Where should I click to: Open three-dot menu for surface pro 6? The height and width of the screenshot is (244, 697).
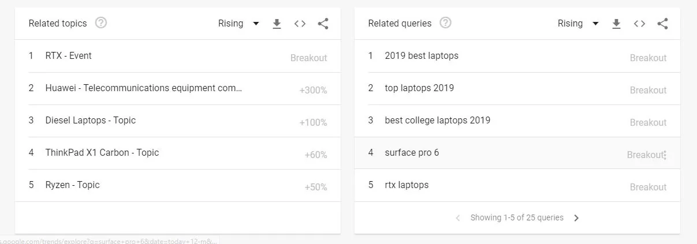click(665, 155)
